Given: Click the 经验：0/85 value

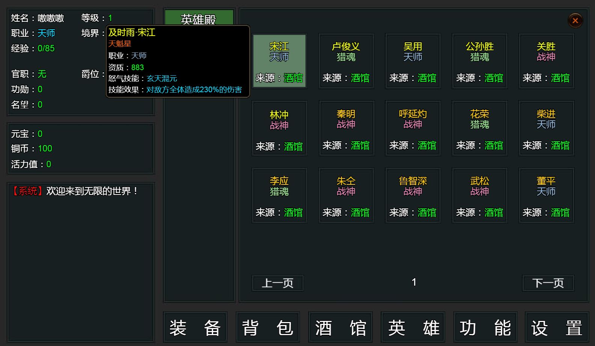Looking at the screenshot, I should click(33, 48).
